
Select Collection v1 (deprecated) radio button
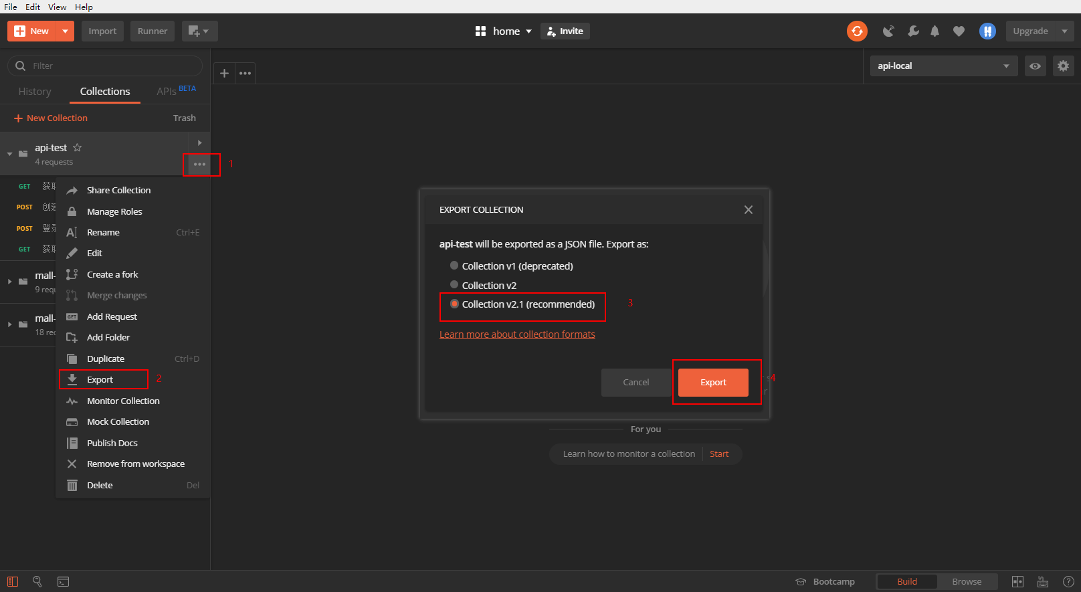click(x=454, y=266)
